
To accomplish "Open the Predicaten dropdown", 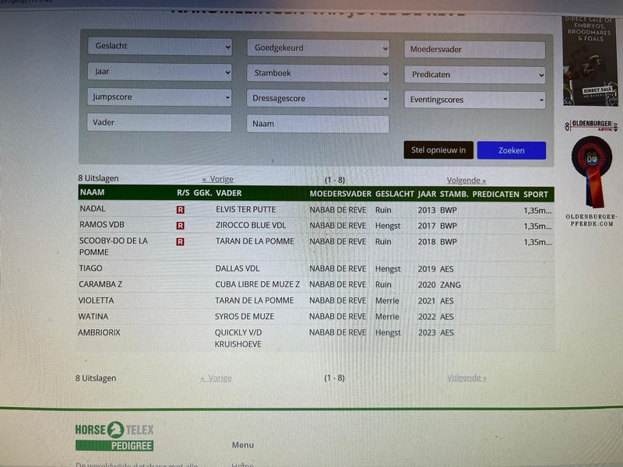I will 474,75.
